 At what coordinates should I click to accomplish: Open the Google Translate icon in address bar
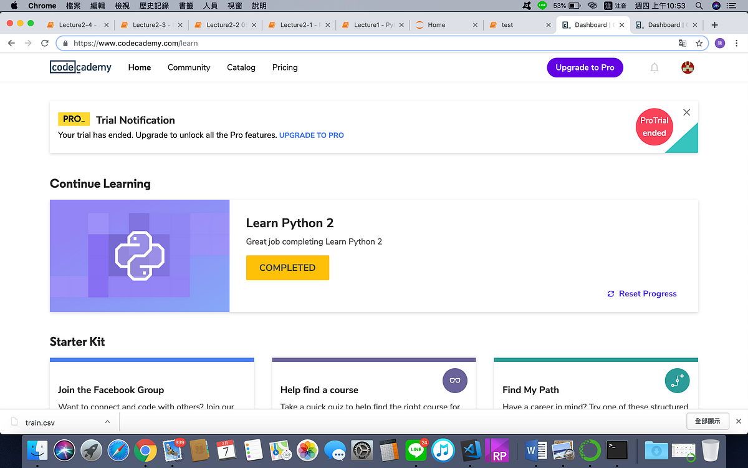(x=682, y=43)
